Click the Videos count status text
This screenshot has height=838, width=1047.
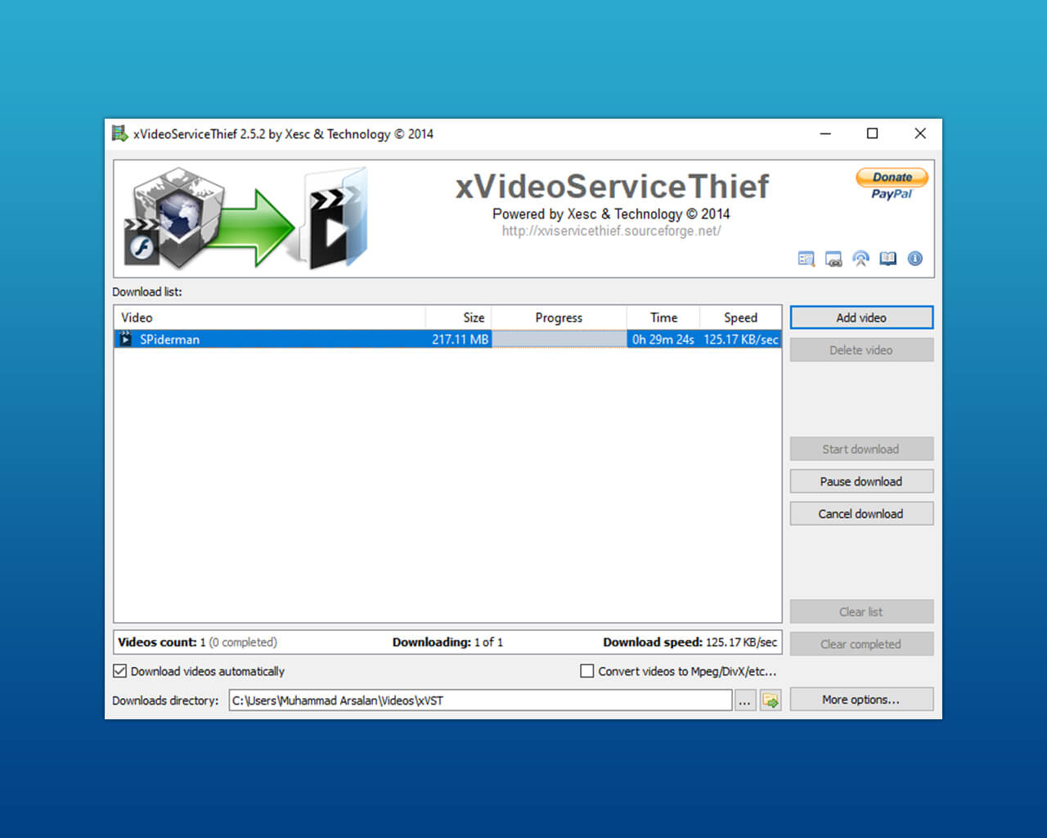pos(197,642)
